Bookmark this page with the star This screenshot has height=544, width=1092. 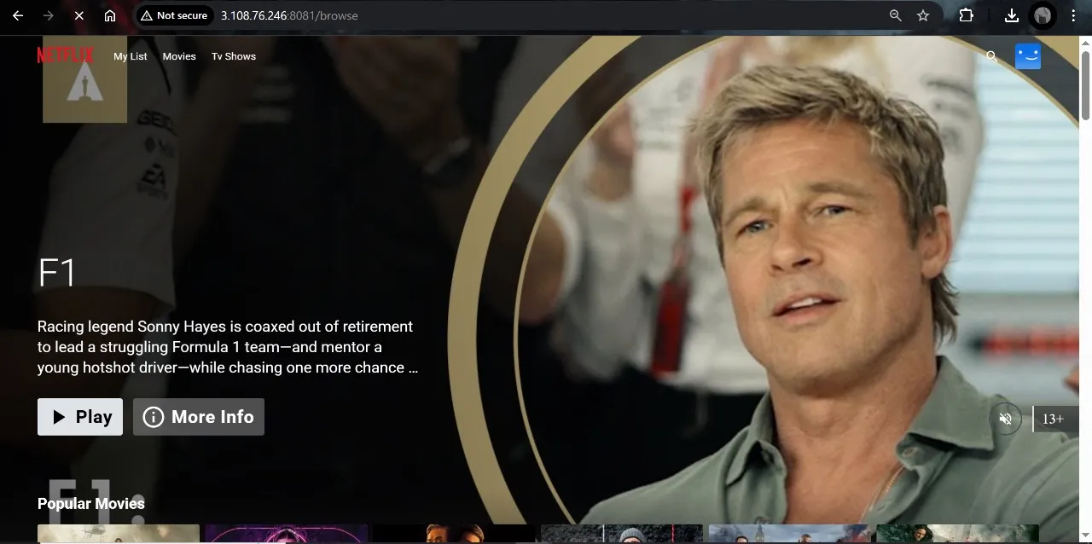pyautogui.click(x=923, y=15)
